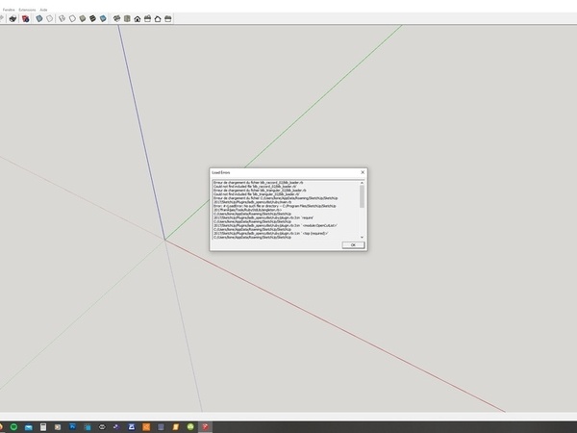This screenshot has height=433, width=577.
Task: Choose the Left view icon
Action: 167,18
